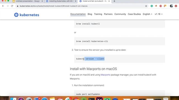Open the Chrome profile avatar
179x100 pixels.
click(171, 6)
